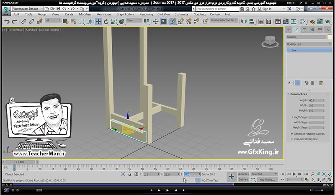The width and height of the screenshot is (335, 195).
Task: Open the reference coordinate View dropdown
Action: coord(134,20)
